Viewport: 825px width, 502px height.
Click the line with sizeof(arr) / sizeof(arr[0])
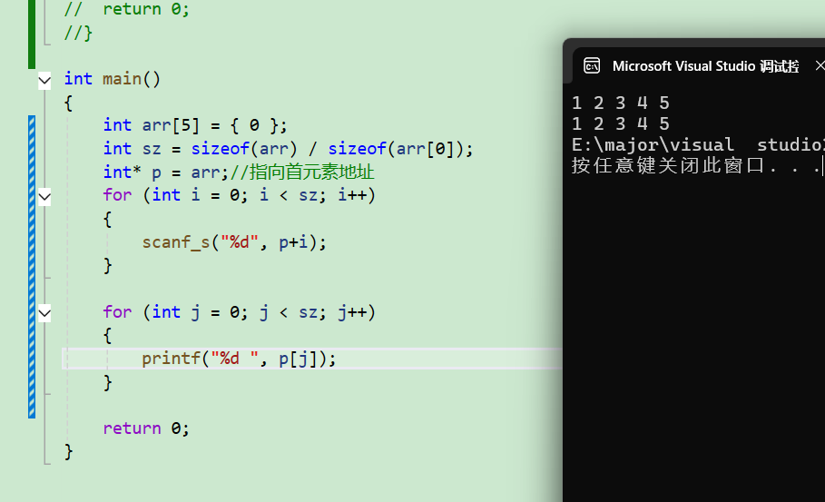point(288,149)
